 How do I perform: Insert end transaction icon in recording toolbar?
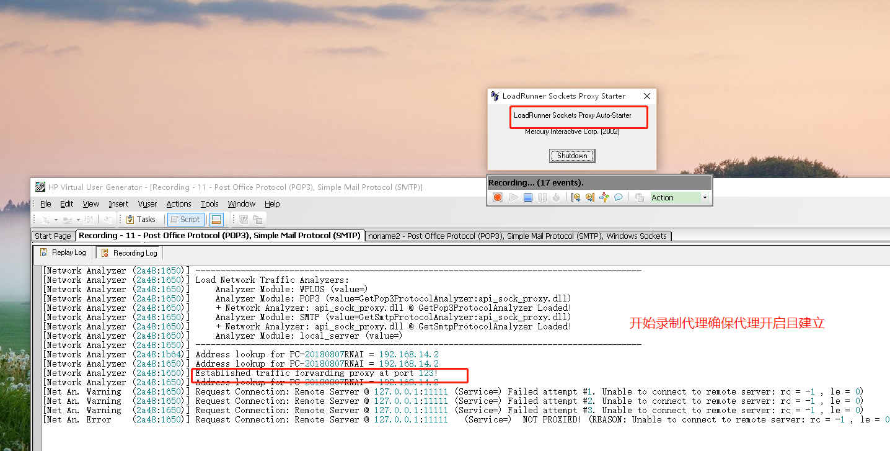589,197
